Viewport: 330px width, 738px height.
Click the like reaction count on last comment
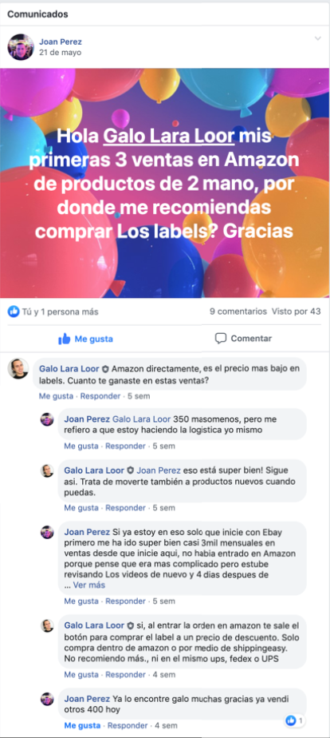click(x=295, y=720)
